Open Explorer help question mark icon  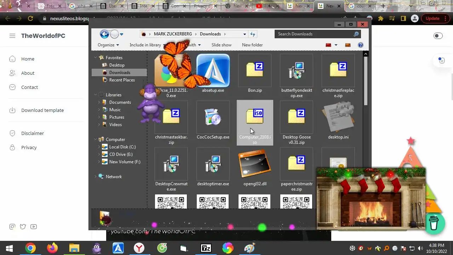361,45
